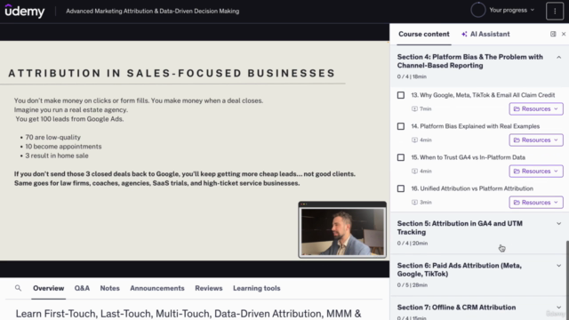
Task: Click the AI Assistant sparkle icon
Action: pyautogui.click(x=464, y=34)
